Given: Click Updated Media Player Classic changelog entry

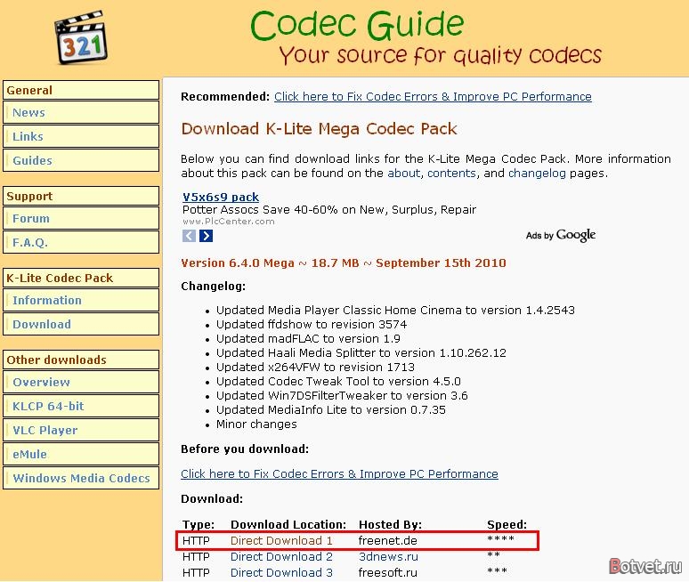Looking at the screenshot, I should [x=395, y=310].
